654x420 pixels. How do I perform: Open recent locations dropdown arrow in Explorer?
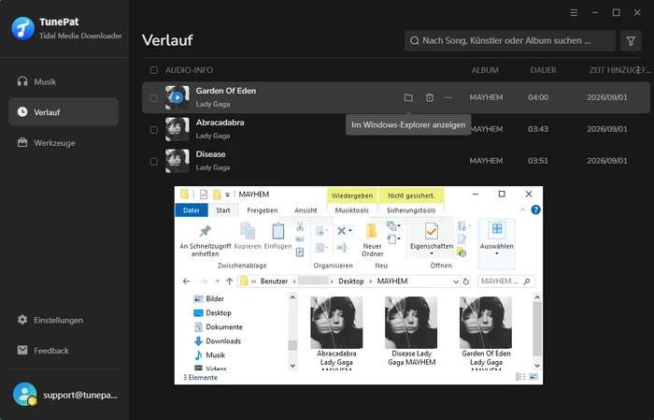pos(218,282)
